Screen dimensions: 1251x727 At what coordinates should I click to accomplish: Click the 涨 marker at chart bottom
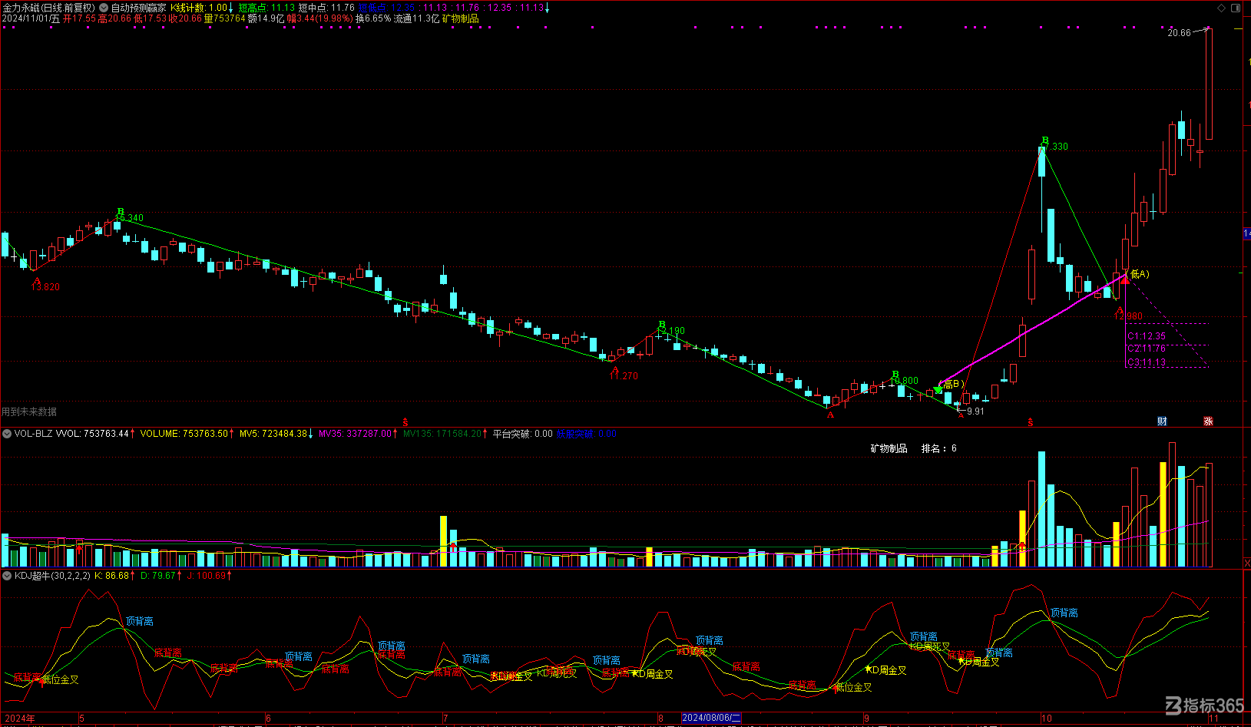[1208, 421]
